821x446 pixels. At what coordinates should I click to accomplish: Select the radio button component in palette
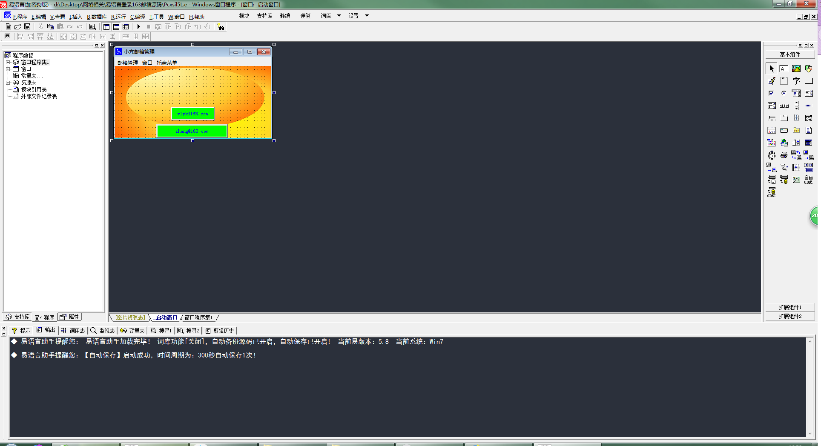pyautogui.click(x=784, y=93)
